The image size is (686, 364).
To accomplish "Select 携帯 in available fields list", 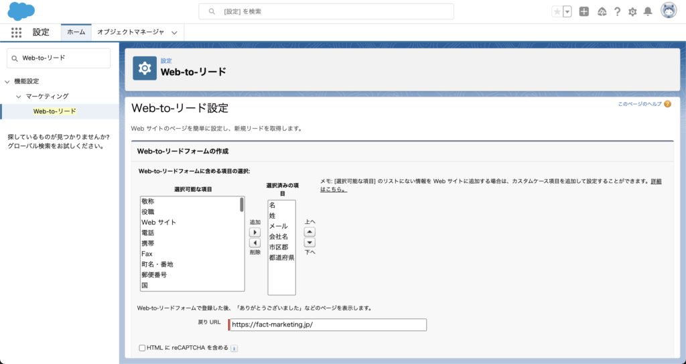I will tap(190, 243).
